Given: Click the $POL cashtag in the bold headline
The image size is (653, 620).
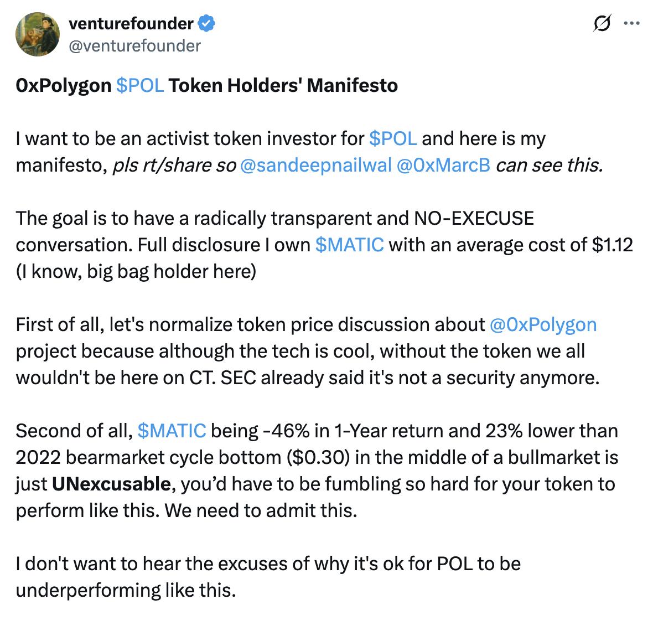Looking at the screenshot, I should tap(141, 86).
